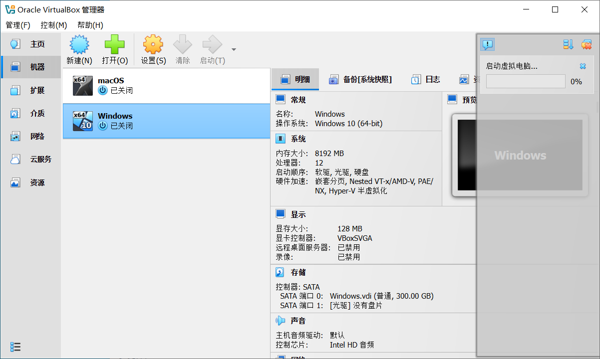Open the 主页 (Home) sidebar item

[x=30, y=44]
